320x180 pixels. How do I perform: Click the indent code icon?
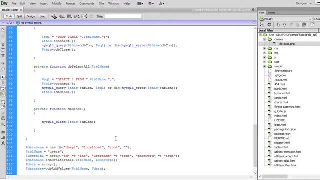(3, 132)
